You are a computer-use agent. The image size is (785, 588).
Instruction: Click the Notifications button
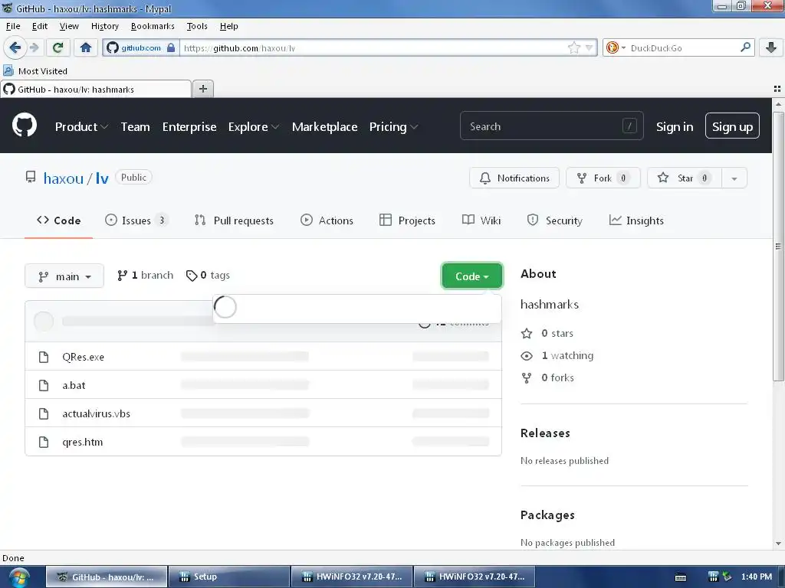coord(514,178)
